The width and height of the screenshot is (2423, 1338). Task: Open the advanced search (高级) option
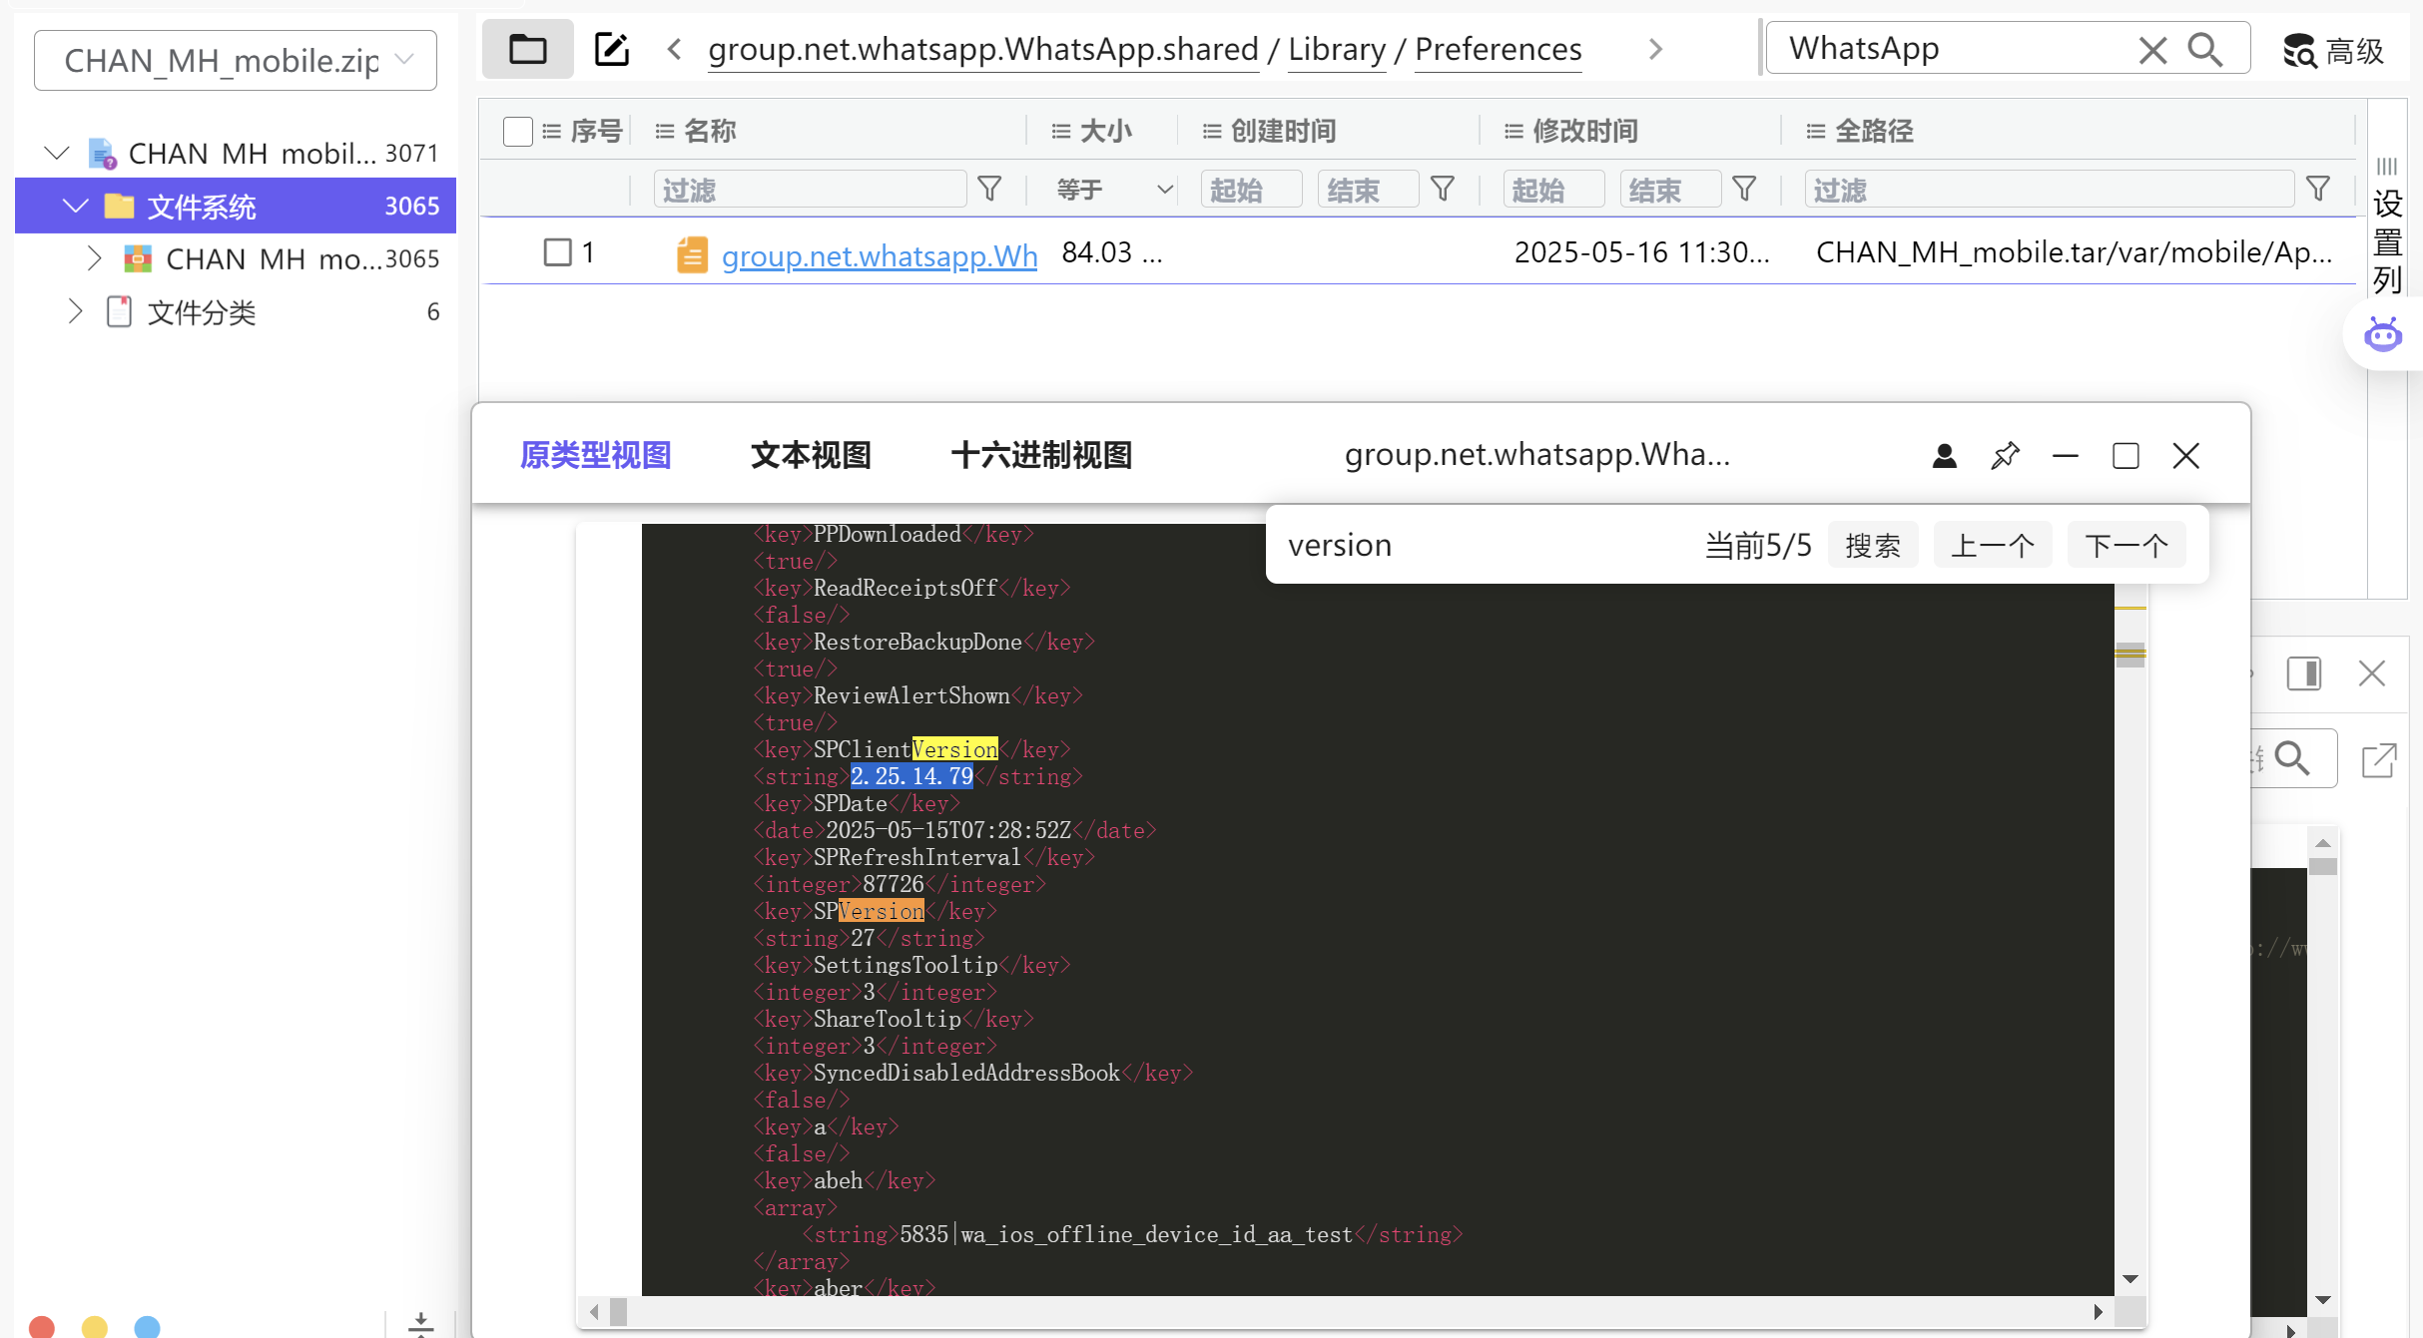pyautogui.click(x=2333, y=50)
